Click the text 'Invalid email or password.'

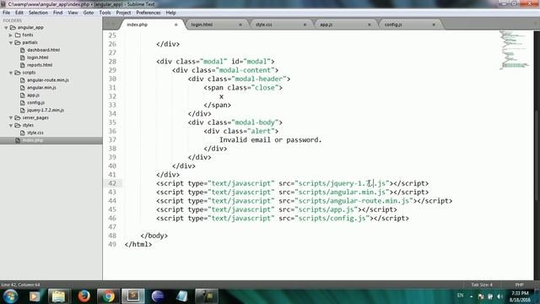pyautogui.click(x=270, y=140)
